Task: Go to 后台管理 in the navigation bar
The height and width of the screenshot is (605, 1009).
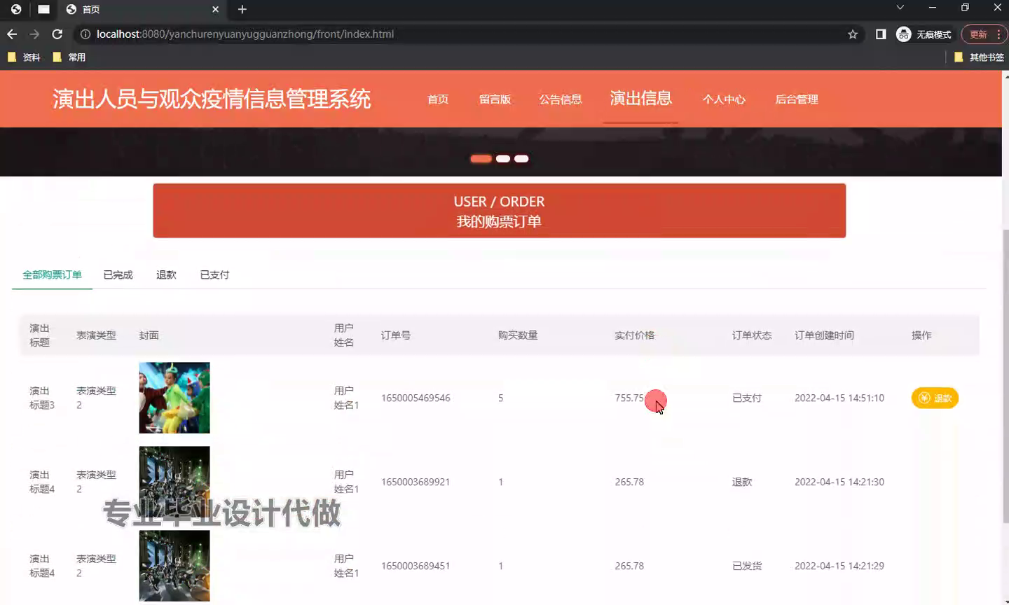Action: point(797,99)
